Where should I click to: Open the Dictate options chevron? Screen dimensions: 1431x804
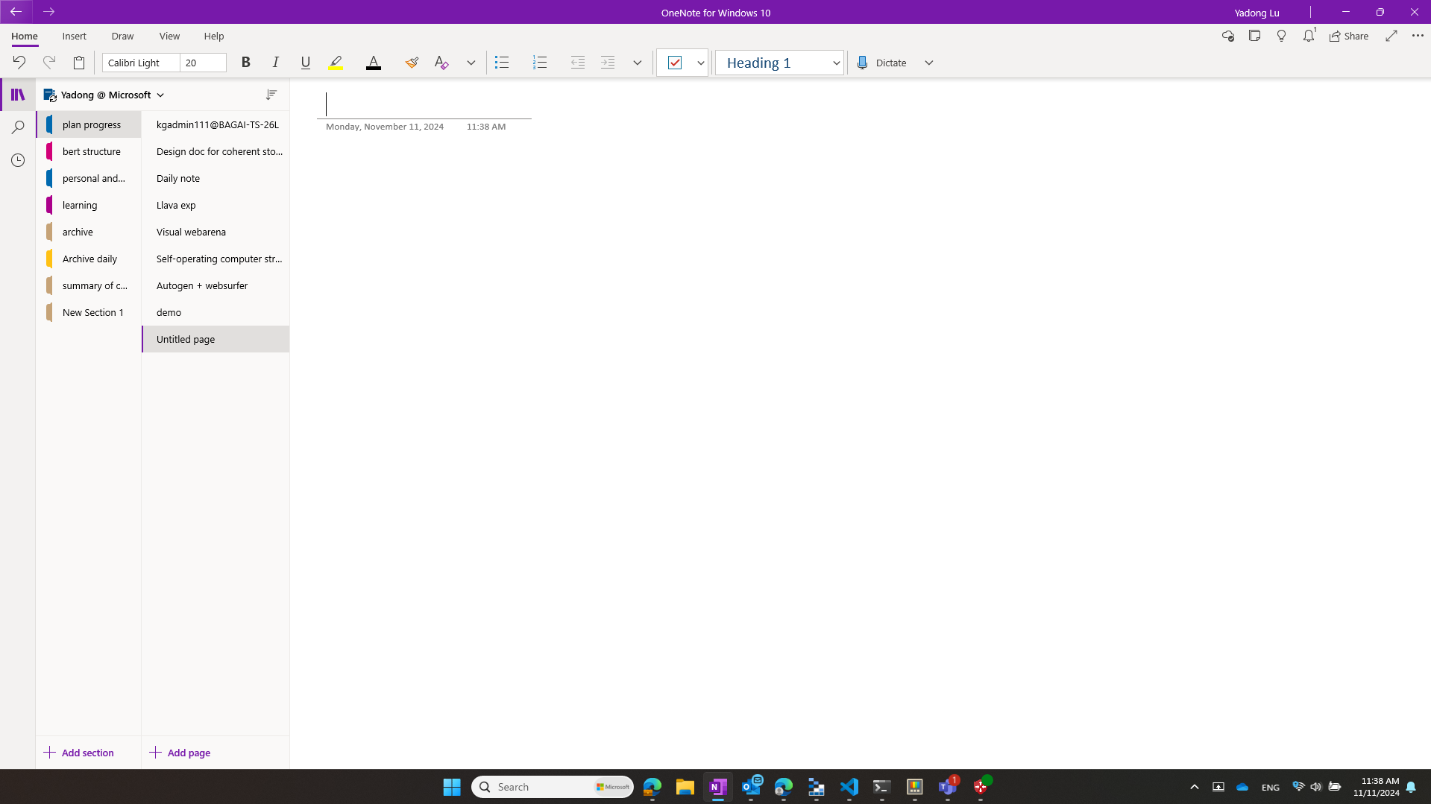pyautogui.click(x=928, y=63)
